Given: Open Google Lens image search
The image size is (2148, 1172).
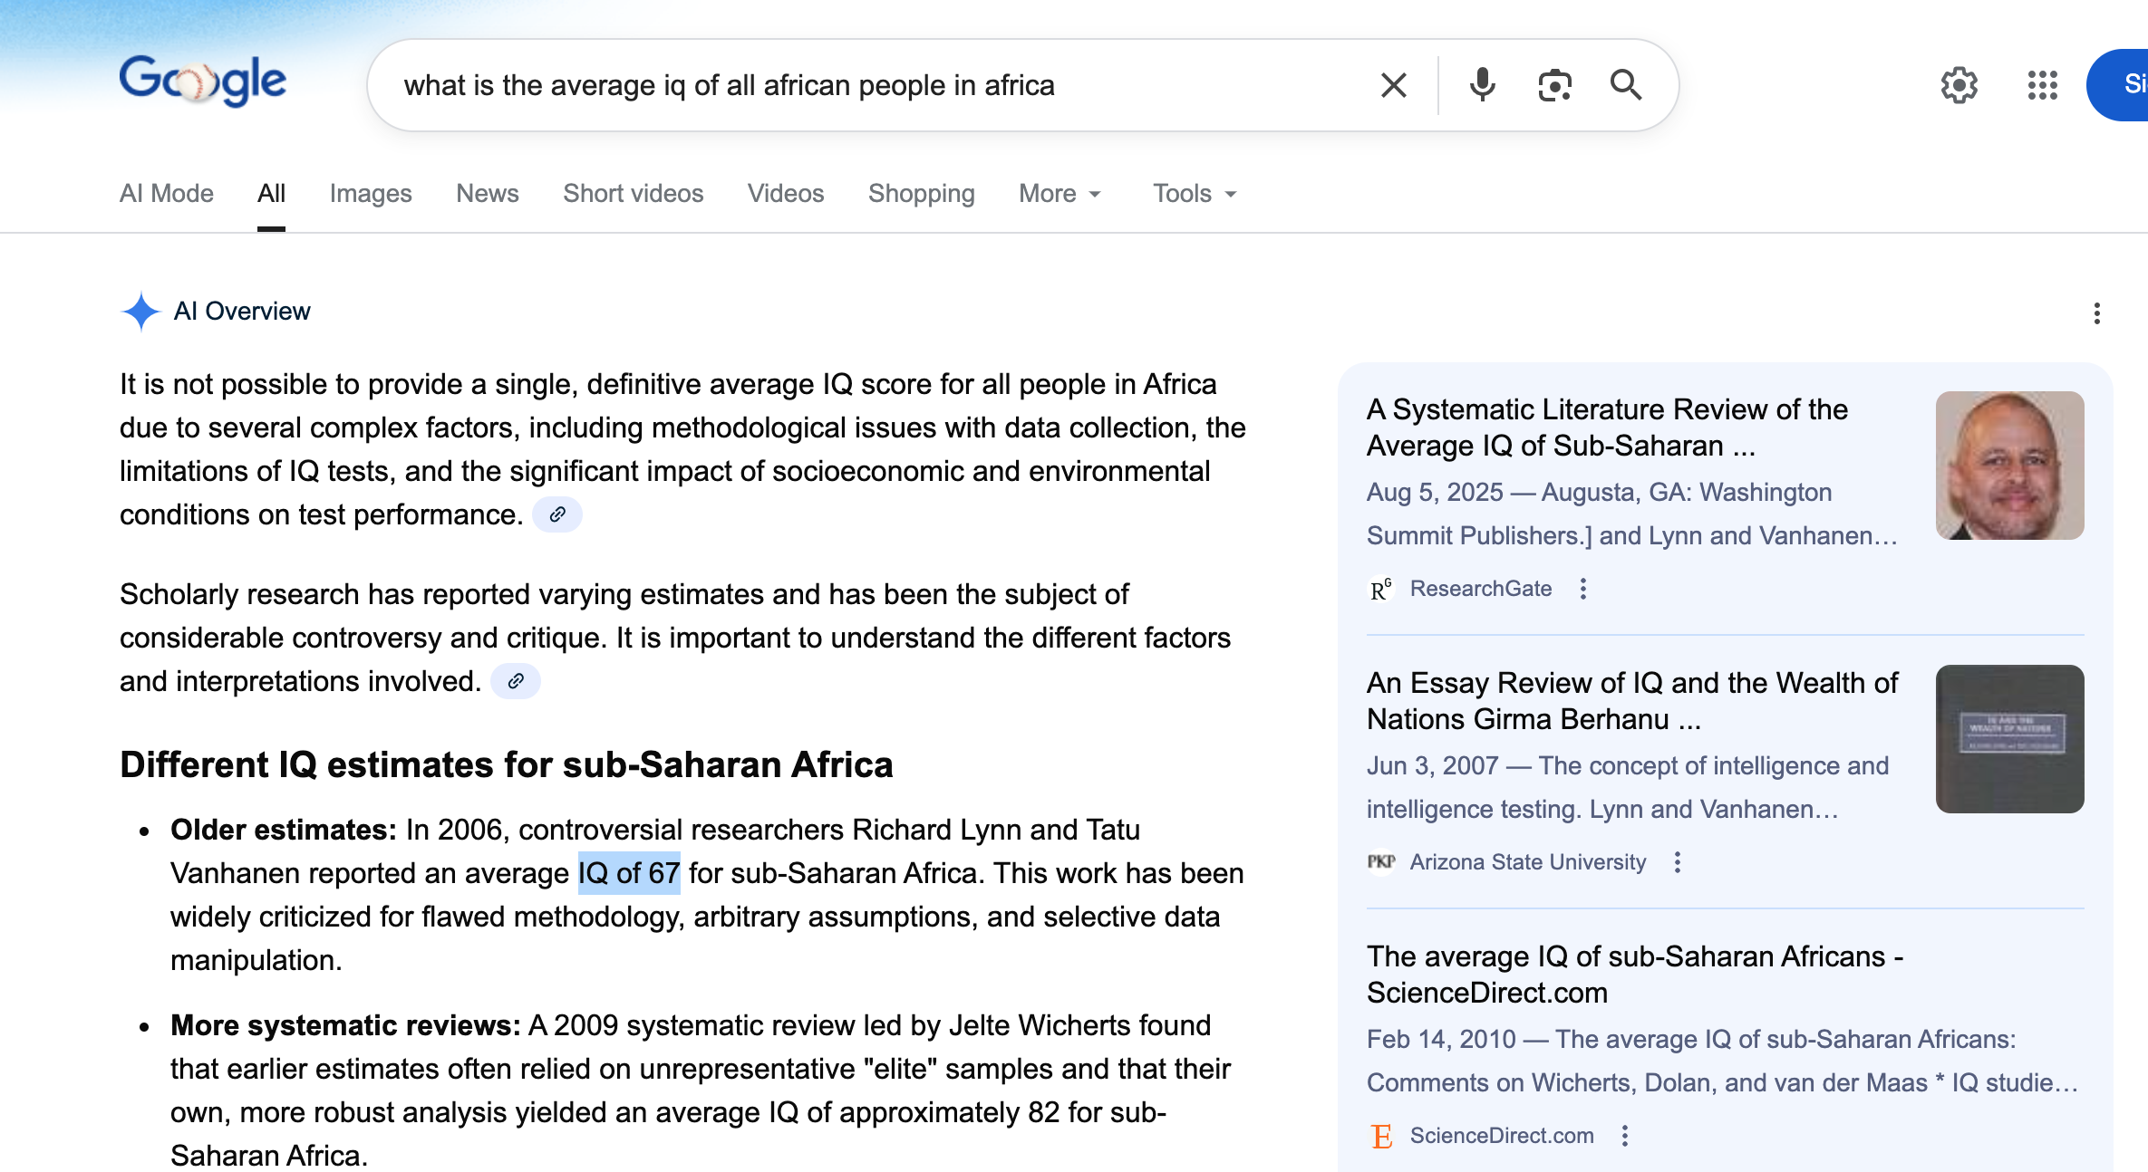Looking at the screenshot, I should pyautogui.click(x=1554, y=85).
